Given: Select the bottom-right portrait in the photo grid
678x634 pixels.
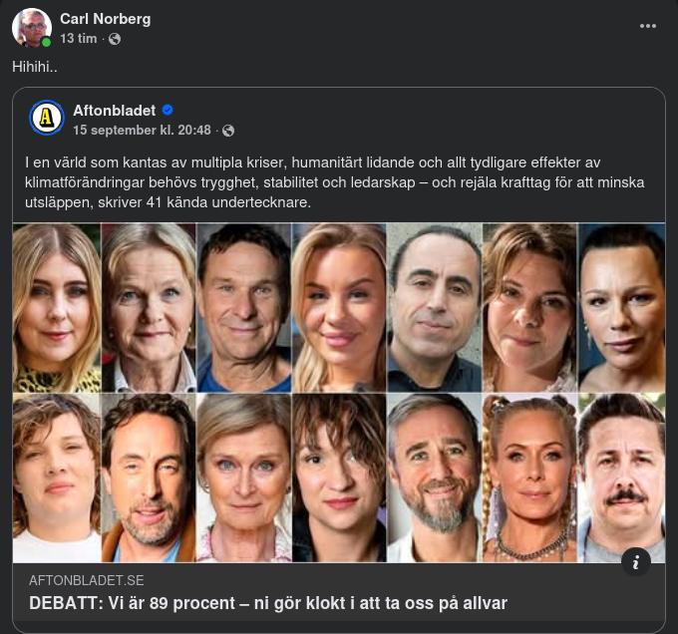Looking at the screenshot, I should 621,477.
